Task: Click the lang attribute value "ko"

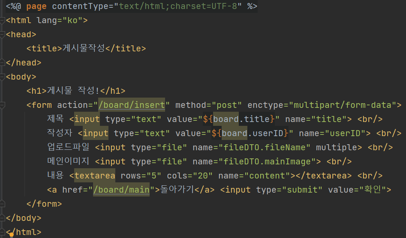Action: [72, 21]
